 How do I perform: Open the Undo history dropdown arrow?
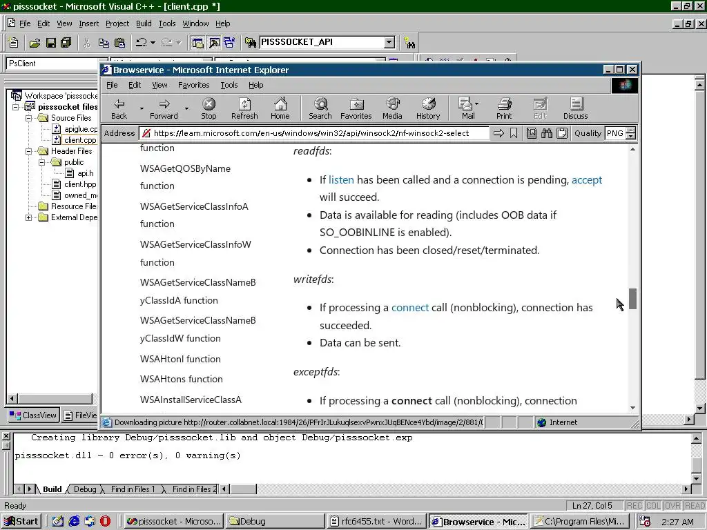tap(153, 42)
